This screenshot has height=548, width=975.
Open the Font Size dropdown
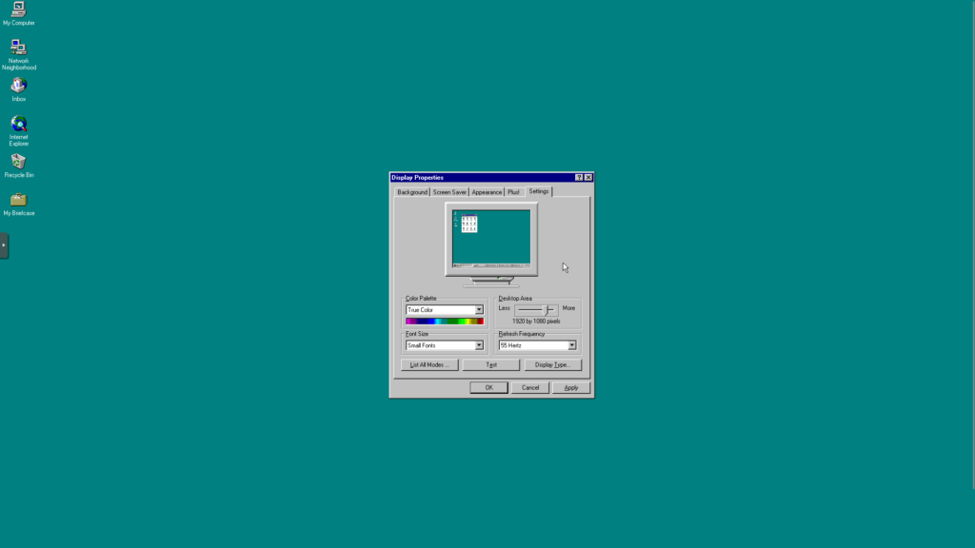click(x=479, y=345)
